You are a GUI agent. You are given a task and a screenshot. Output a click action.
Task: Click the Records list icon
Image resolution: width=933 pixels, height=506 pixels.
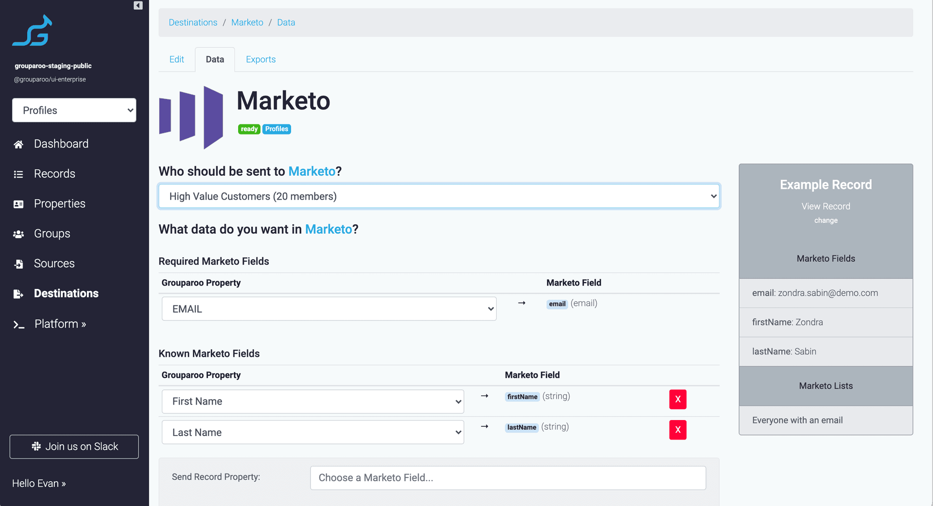(x=18, y=174)
